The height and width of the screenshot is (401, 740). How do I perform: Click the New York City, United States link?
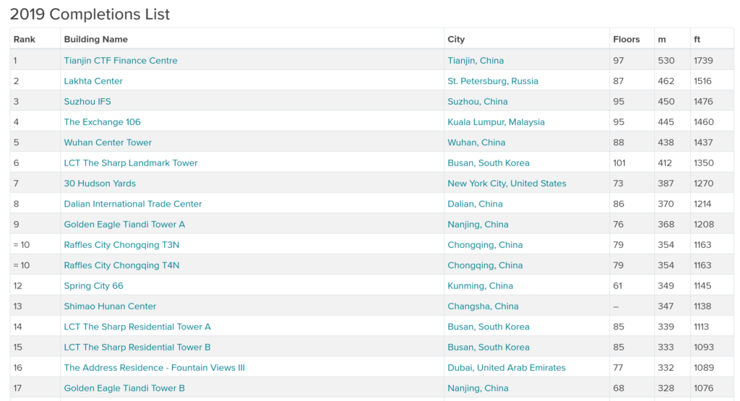[x=507, y=184]
